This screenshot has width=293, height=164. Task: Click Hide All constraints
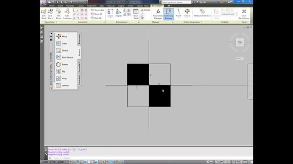(x=96, y=18)
